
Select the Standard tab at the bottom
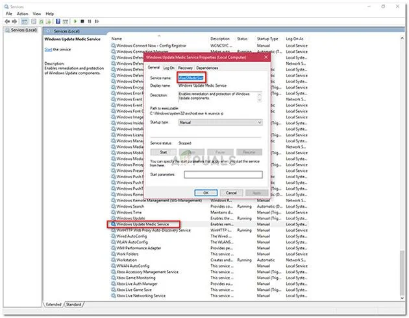tap(73, 304)
